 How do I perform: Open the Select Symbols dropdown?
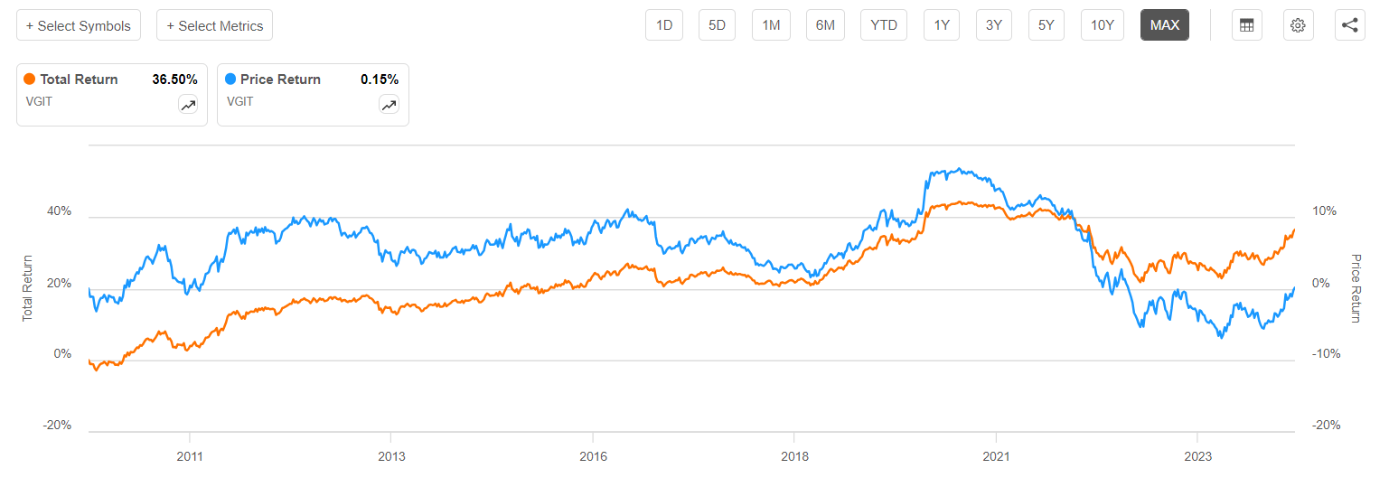point(79,25)
